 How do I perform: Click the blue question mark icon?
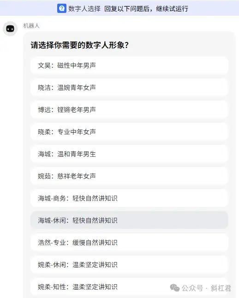pos(62,8)
